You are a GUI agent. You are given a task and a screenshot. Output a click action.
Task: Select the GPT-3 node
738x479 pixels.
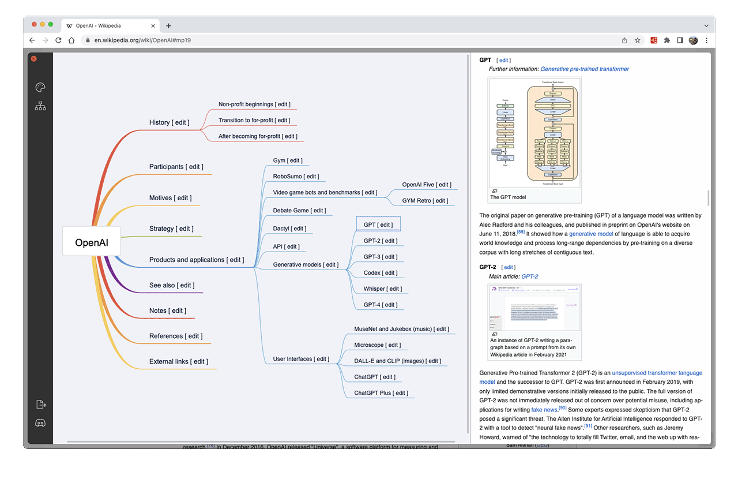381,257
